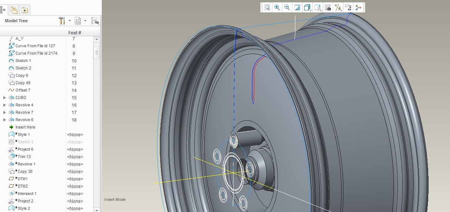
Task: Select the Style 2 feature
Action: (24, 208)
